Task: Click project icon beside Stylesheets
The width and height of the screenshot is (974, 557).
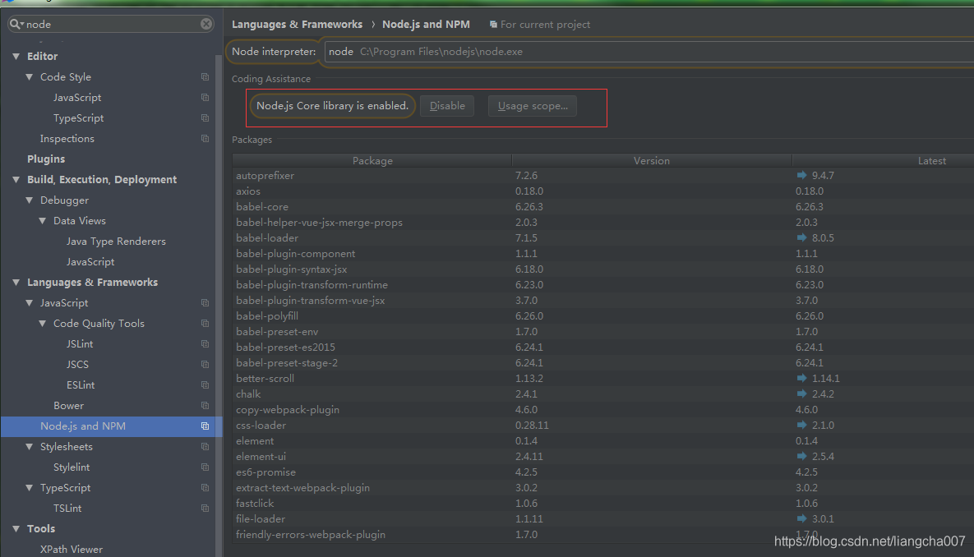Action: pos(205,446)
